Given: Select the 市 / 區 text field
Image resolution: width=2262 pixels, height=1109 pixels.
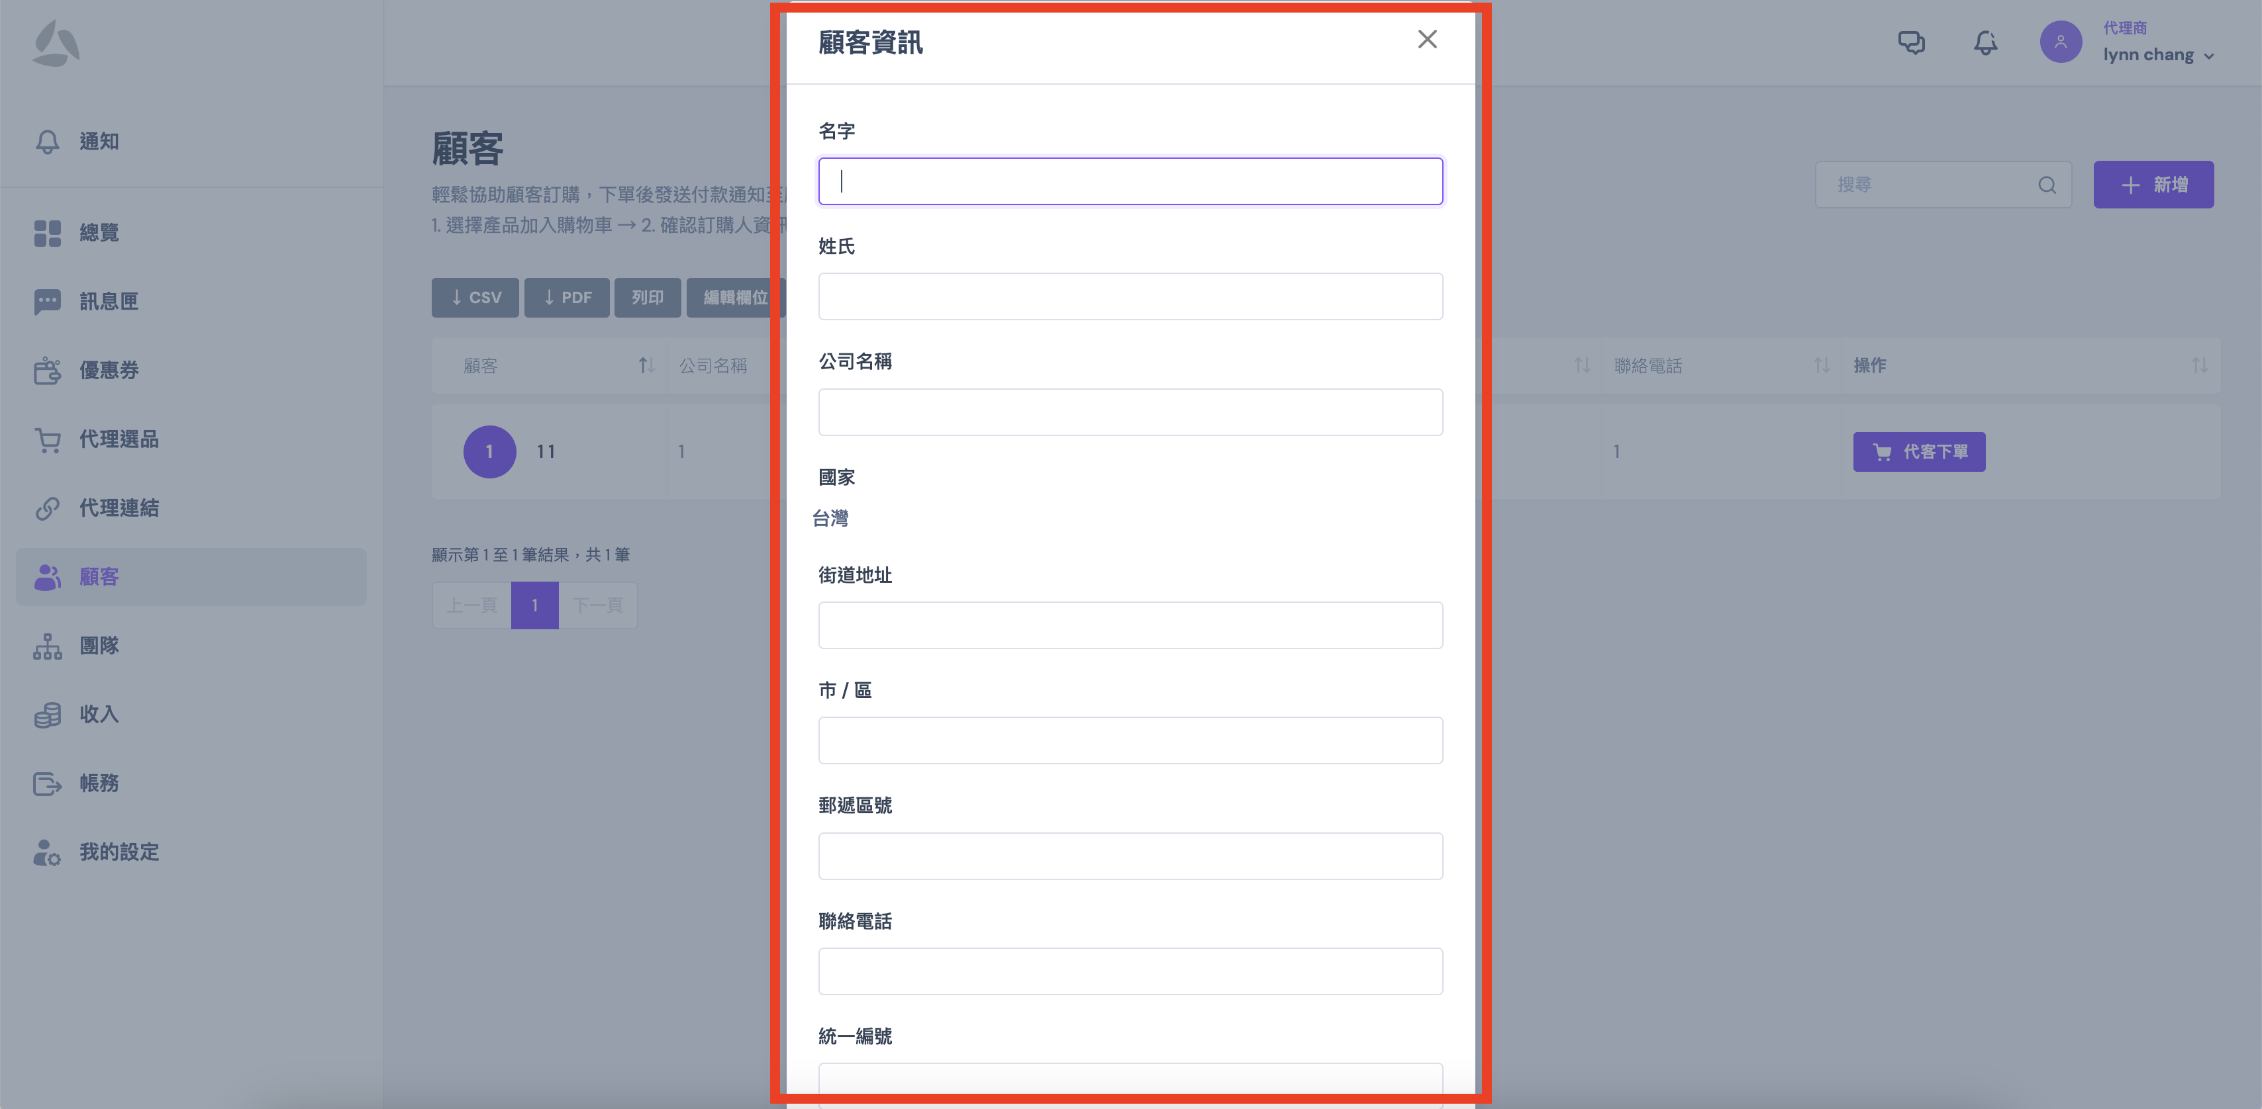Looking at the screenshot, I should (1129, 740).
